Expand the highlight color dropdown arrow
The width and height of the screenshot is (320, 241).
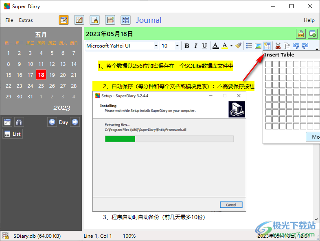pyautogui.click(x=231, y=46)
